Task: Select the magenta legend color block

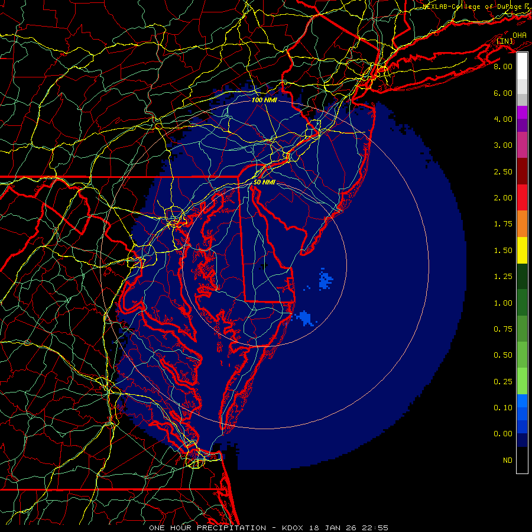Action: coord(522,112)
